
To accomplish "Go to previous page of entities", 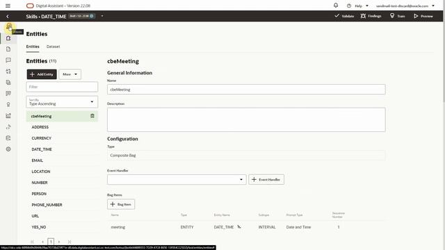I will 42,242.
